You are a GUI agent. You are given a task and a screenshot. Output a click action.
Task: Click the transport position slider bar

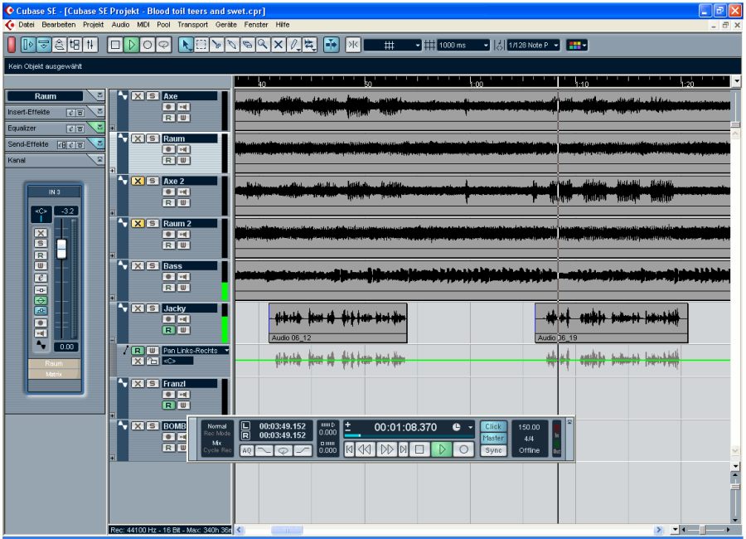coord(408,435)
